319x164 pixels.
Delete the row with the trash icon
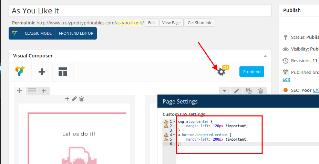pyautogui.click(x=261, y=91)
